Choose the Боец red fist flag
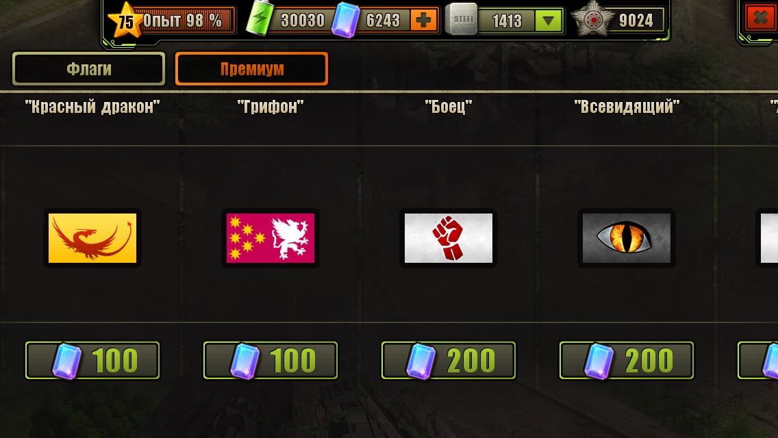The image size is (778, 438). pyautogui.click(x=449, y=238)
